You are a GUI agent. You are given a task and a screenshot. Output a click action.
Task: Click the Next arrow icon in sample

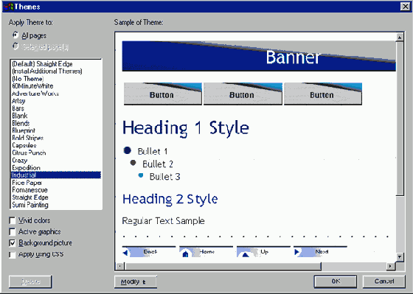(296, 252)
